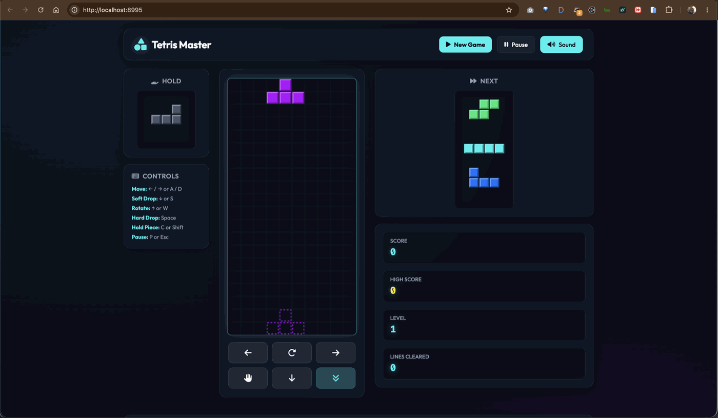718x418 pixels.
Task: Reload the page in the browser
Action: tap(41, 10)
